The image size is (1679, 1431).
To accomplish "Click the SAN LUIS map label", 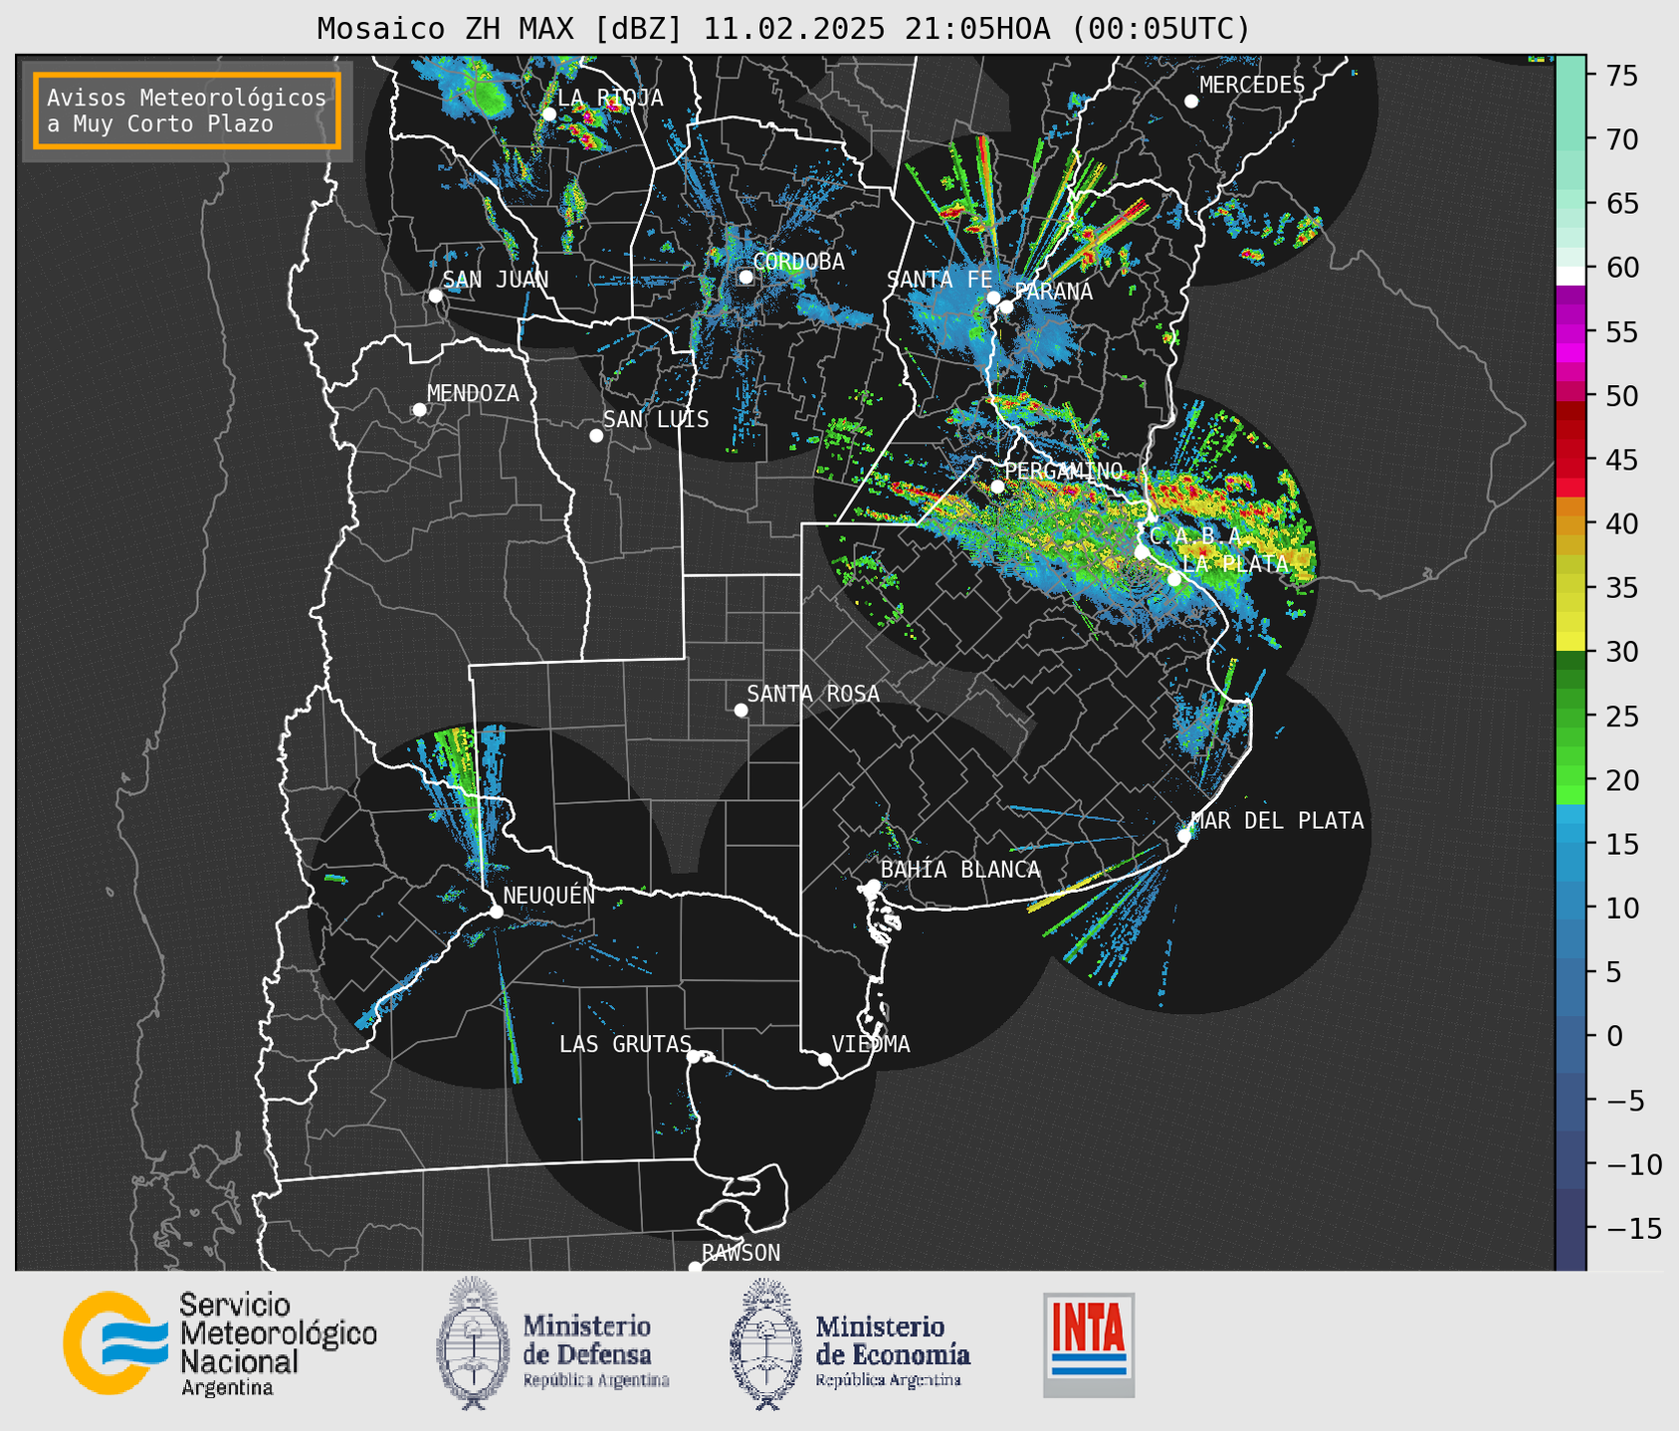I will (656, 420).
